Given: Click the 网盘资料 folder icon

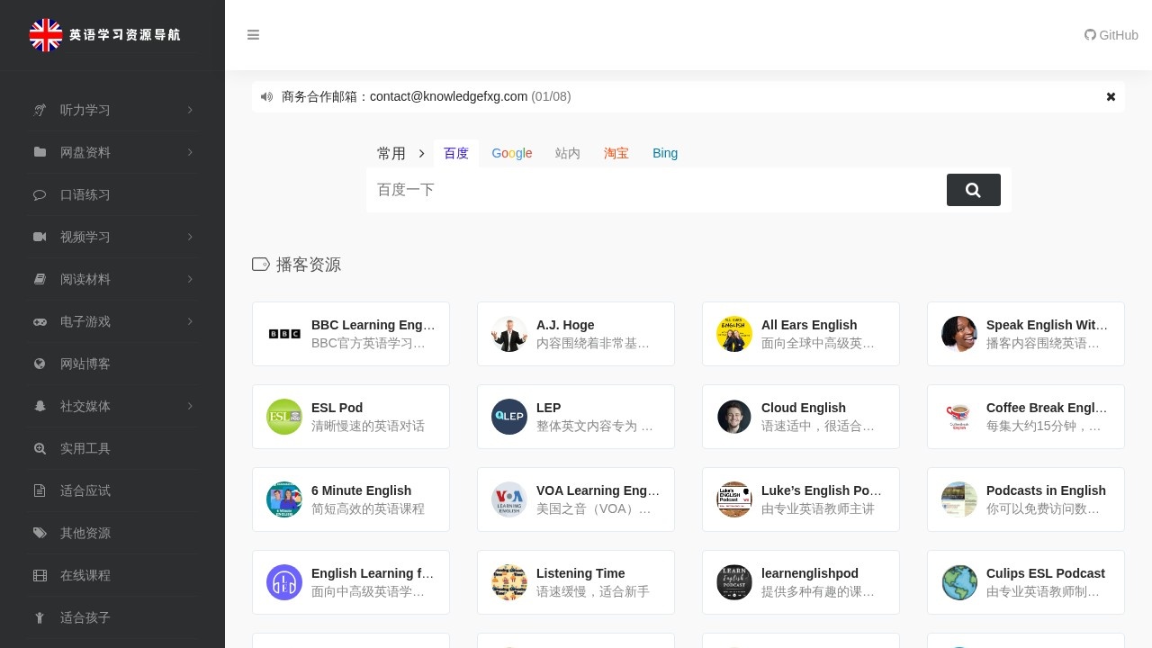Looking at the screenshot, I should coord(40,152).
